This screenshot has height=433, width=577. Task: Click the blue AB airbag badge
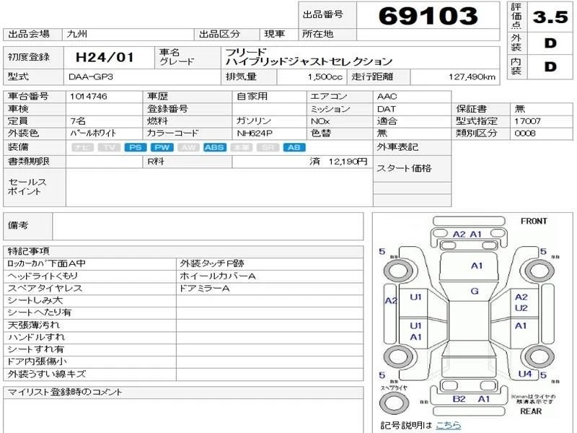pyautogui.click(x=294, y=148)
